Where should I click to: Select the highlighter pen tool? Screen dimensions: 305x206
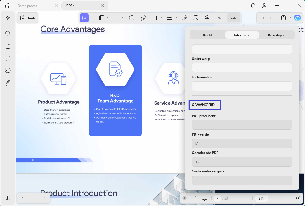pyautogui.click(x=143, y=18)
